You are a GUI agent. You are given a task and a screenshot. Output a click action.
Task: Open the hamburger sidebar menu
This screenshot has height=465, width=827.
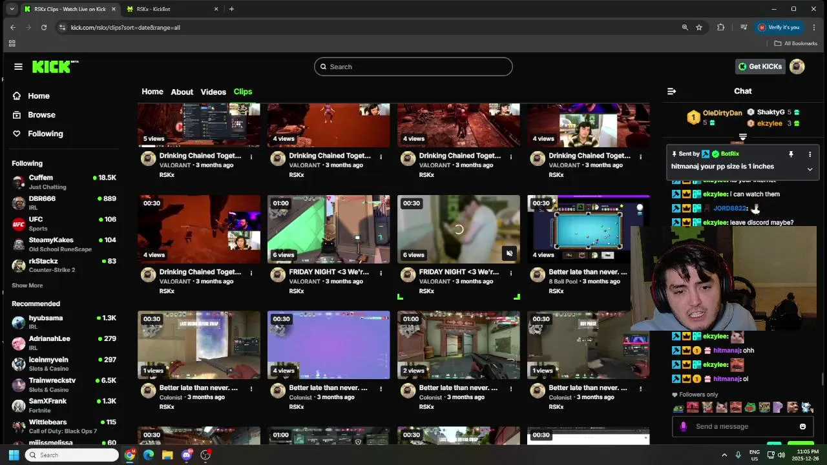pyautogui.click(x=18, y=67)
